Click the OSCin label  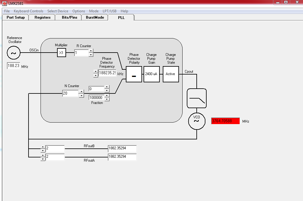pos(34,50)
